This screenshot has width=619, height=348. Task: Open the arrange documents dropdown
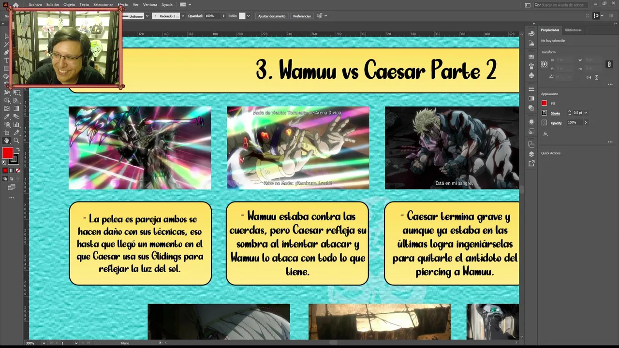pos(185,4)
